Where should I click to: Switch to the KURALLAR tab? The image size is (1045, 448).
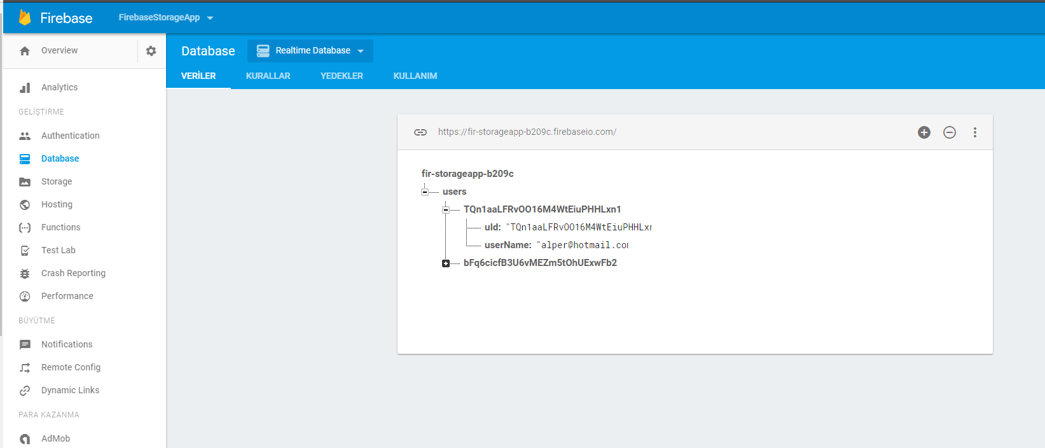pos(268,76)
